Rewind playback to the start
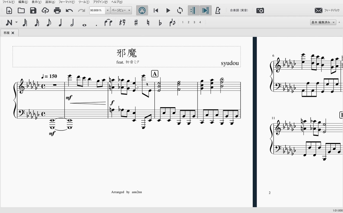 (x=156, y=11)
